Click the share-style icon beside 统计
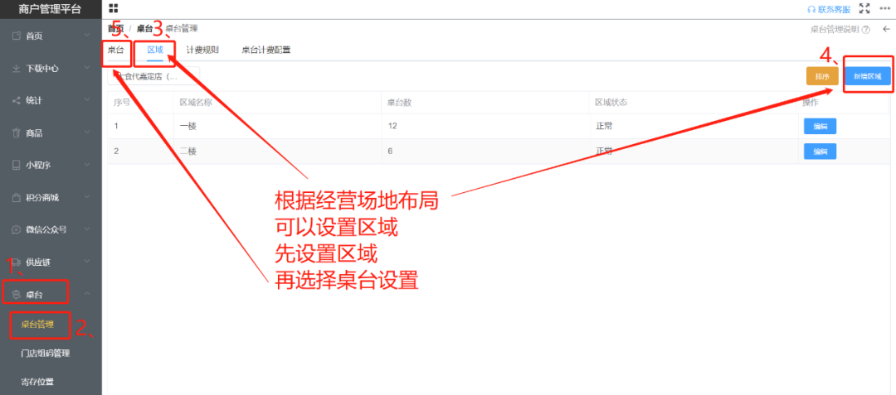 (17, 100)
